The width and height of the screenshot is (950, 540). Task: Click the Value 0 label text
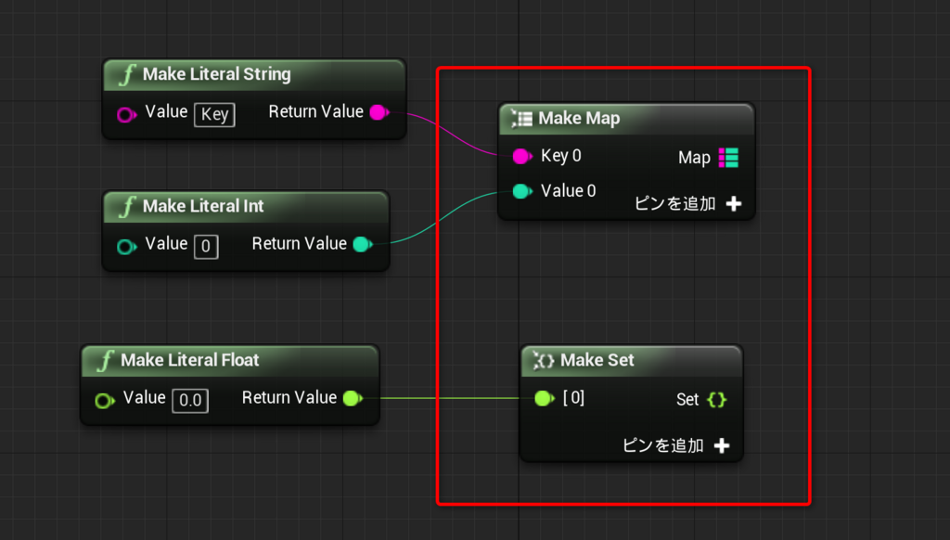coord(569,191)
